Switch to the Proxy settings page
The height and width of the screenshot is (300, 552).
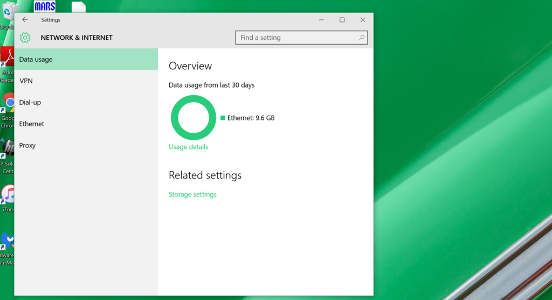27,145
